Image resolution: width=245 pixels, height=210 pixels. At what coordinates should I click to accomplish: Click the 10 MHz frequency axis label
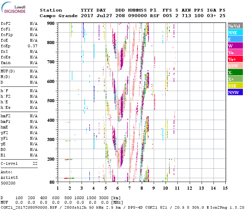(165, 188)
